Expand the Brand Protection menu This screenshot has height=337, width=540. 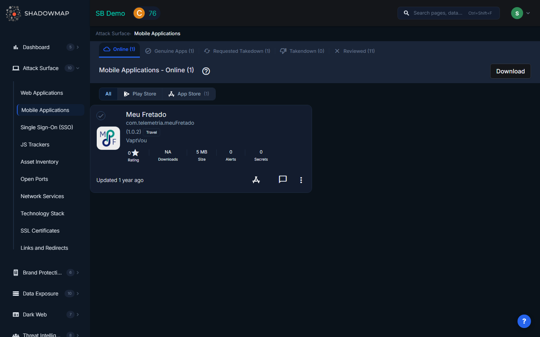coord(78,273)
